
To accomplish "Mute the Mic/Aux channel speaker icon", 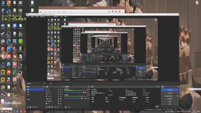I will [x=85, y=92].
